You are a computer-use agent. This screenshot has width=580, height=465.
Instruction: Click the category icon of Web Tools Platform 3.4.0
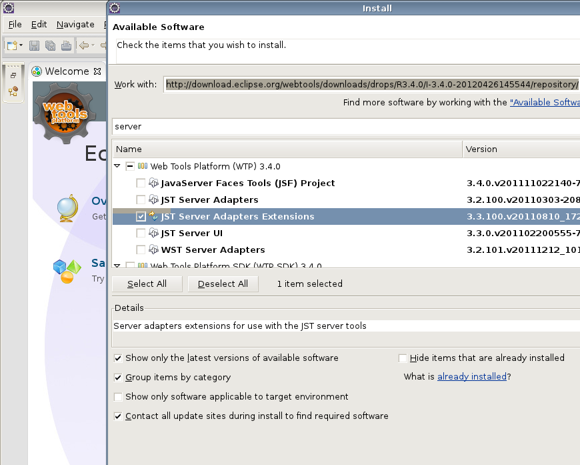coord(143,166)
